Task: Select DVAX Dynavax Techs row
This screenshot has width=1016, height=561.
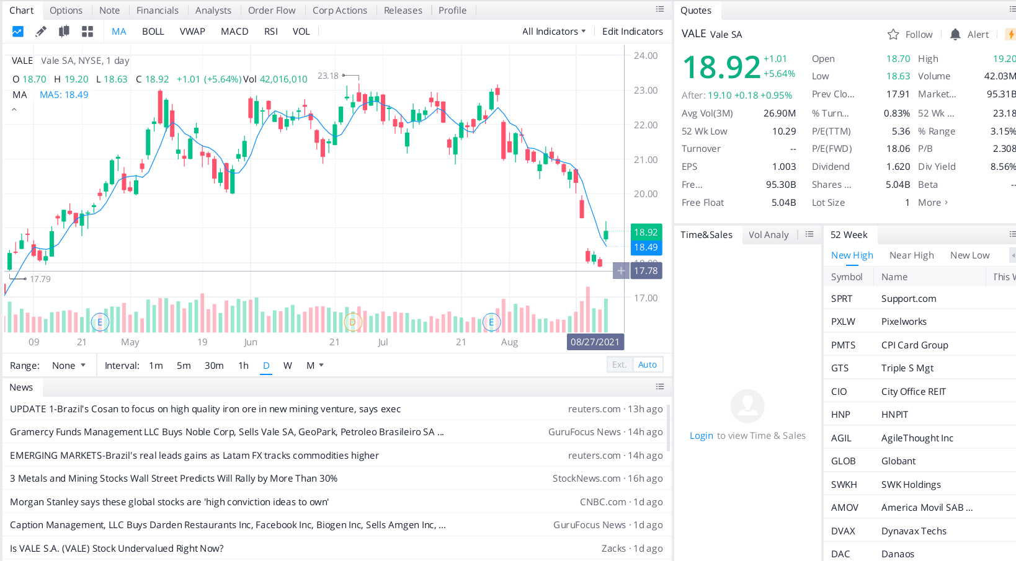Action: click(920, 531)
